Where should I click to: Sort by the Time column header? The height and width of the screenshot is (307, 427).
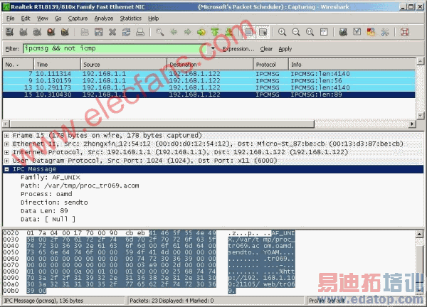coord(57,65)
